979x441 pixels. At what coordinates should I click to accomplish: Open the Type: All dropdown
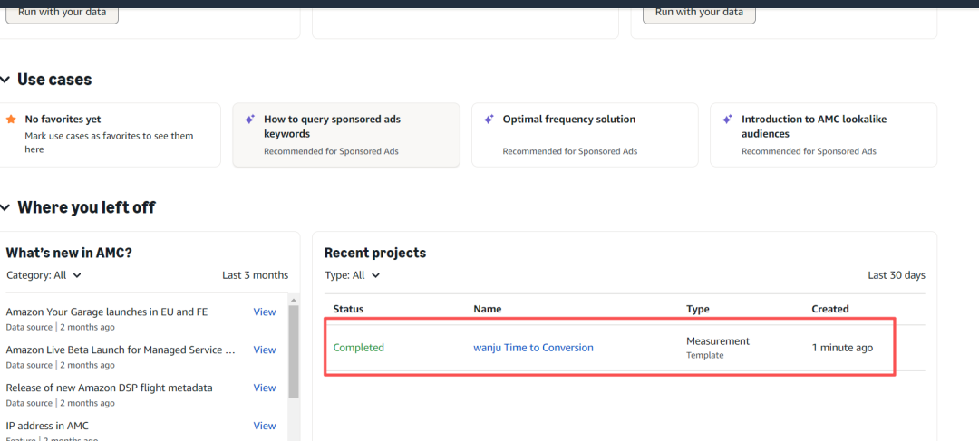click(x=353, y=275)
